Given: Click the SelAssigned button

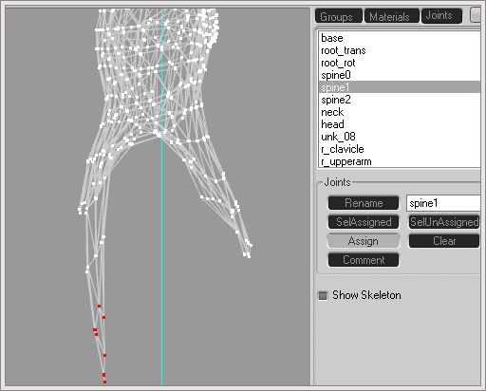Looking at the screenshot, I should click(364, 222).
